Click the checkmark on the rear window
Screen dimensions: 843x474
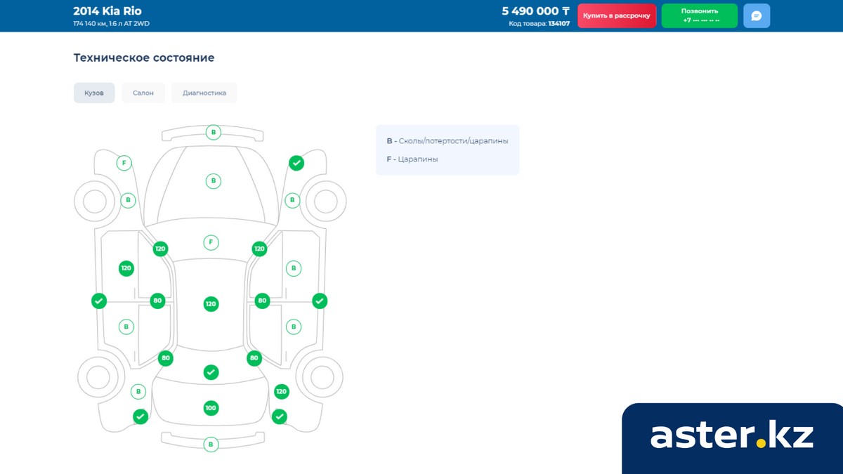(x=211, y=372)
